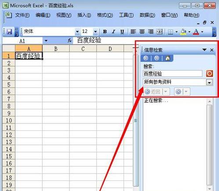The image size is (219, 191).
Task: Expand the 所有参考资料 dropdown
Action: pos(209,83)
